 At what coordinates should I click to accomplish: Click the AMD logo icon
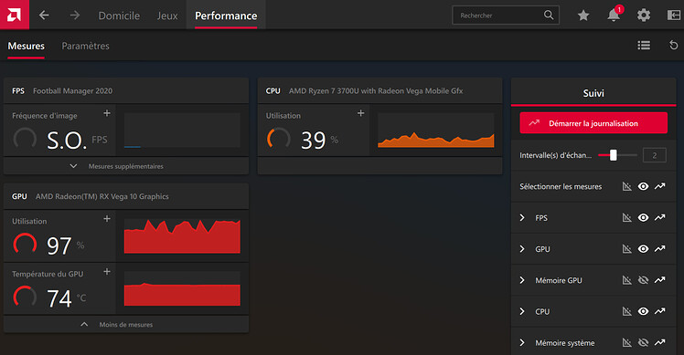(x=15, y=15)
